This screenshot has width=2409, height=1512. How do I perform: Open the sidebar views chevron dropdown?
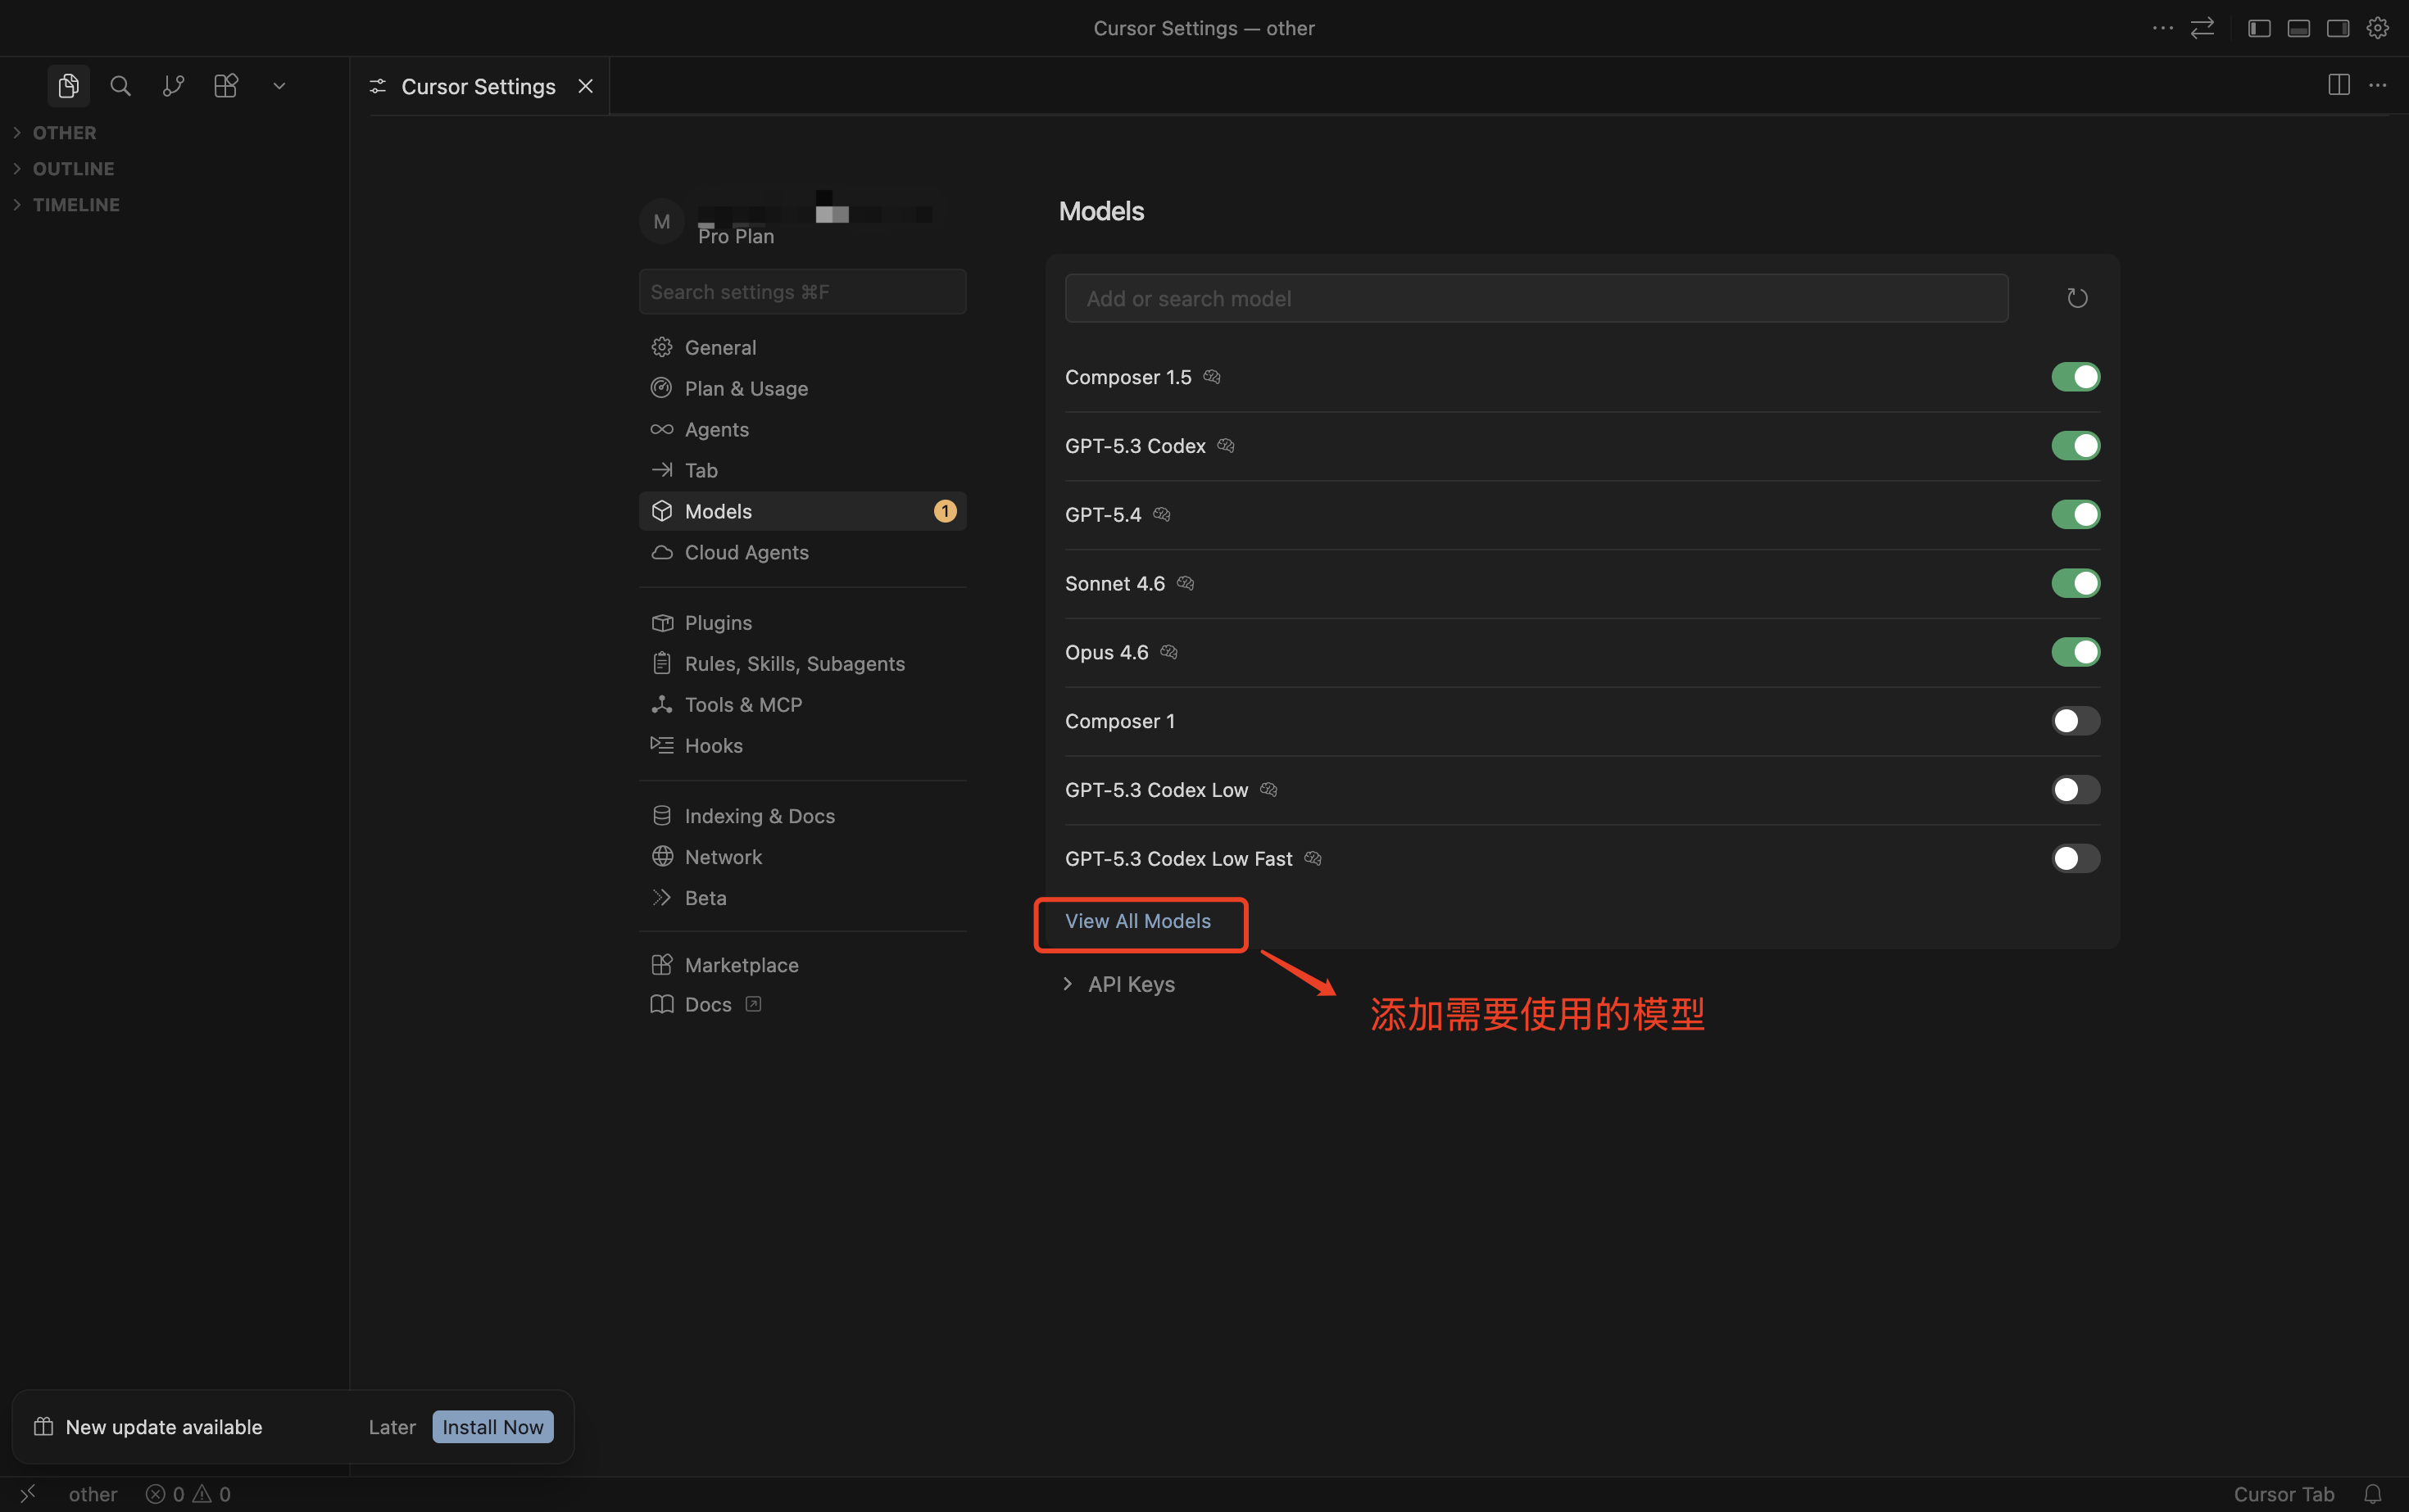coord(279,86)
